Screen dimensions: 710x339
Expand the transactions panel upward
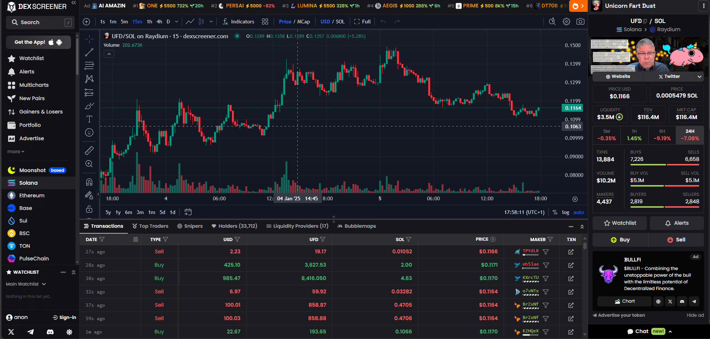click(x=582, y=226)
